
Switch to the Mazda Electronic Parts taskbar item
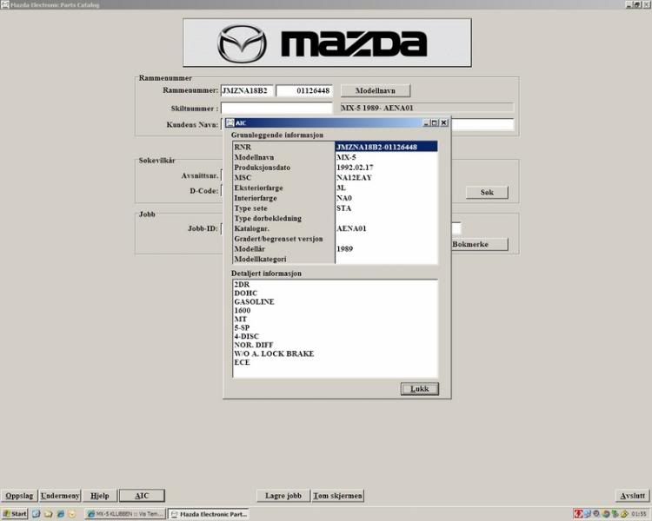click(x=210, y=514)
